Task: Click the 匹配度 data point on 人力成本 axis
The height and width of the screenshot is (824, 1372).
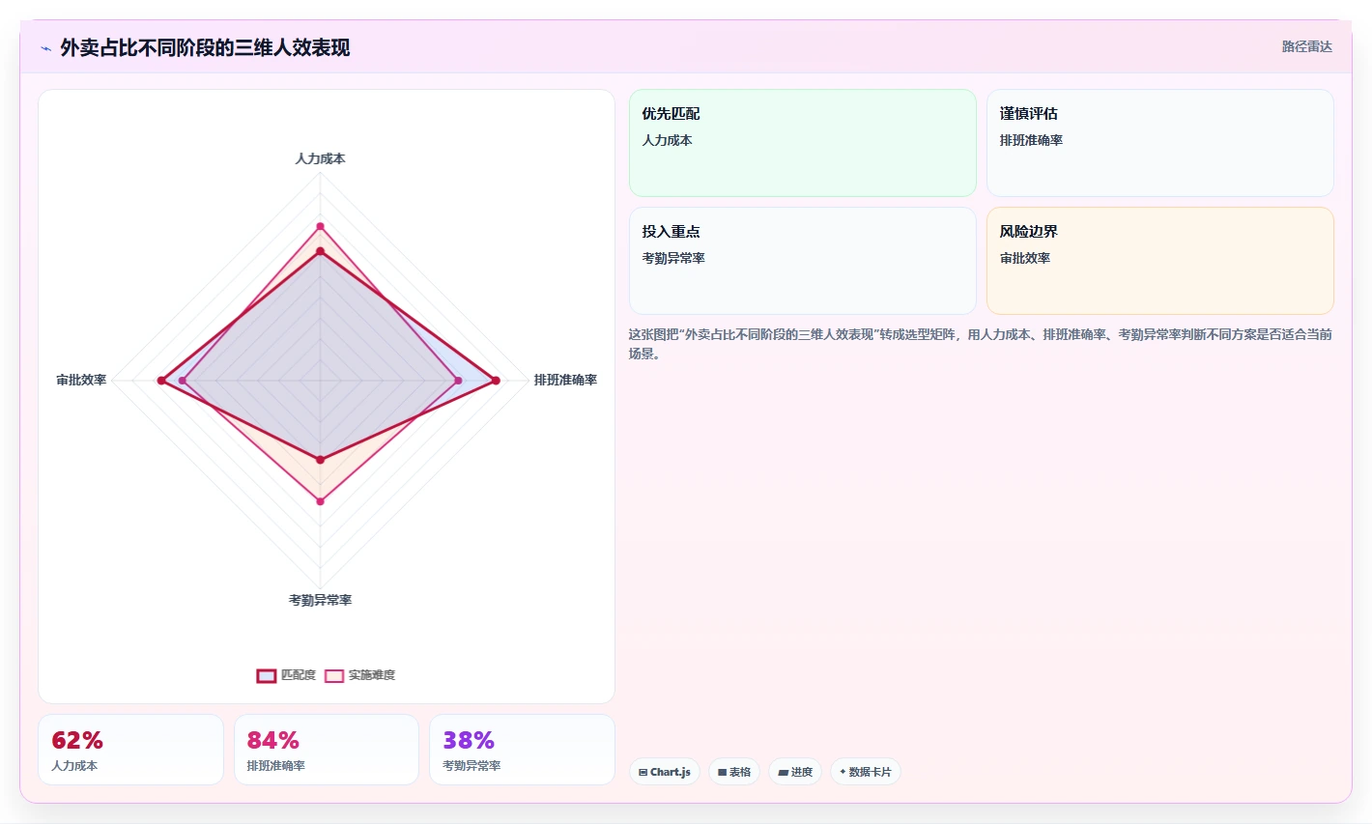Action: (x=320, y=251)
